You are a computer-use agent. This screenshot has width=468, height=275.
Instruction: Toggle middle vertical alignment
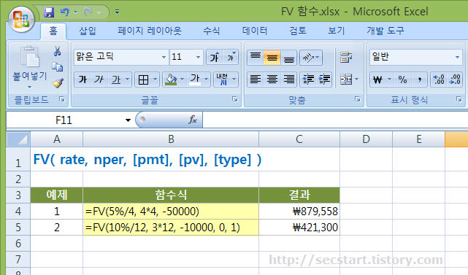pyautogui.click(x=272, y=58)
